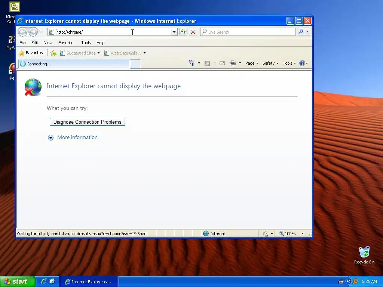Screen dimensions: 383x287
Task: Click Add to Favorites Bar star icon
Action: click(x=53, y=53)
